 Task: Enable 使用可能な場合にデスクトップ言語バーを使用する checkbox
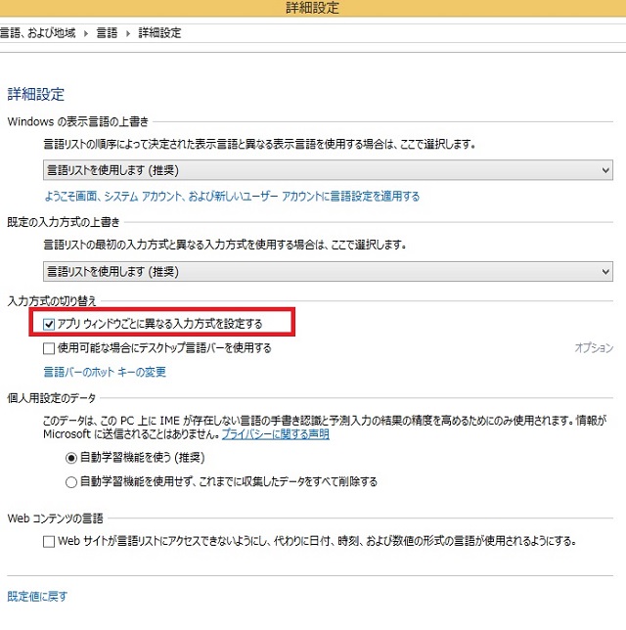50,348
